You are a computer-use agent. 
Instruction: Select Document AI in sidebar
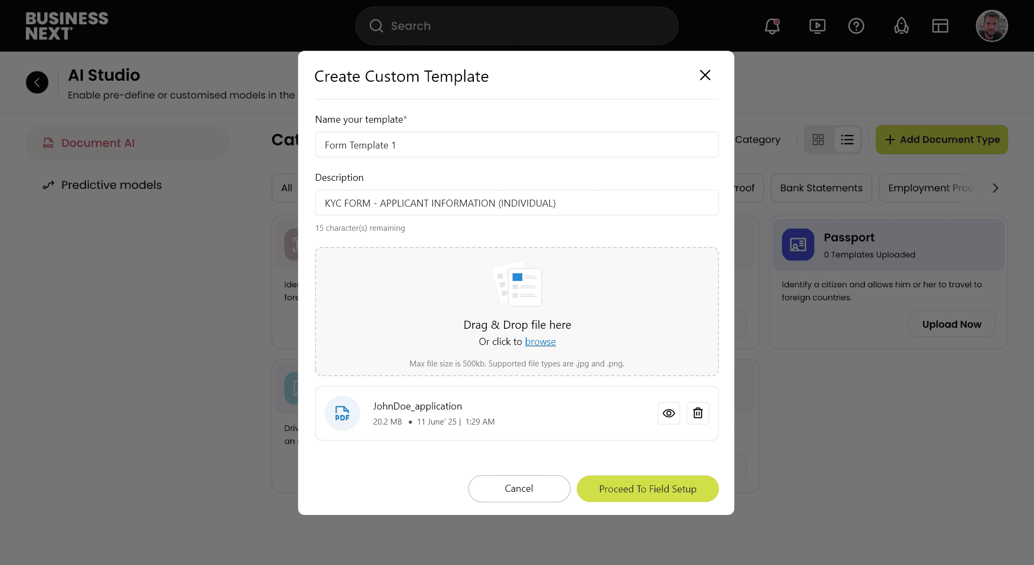128,143
